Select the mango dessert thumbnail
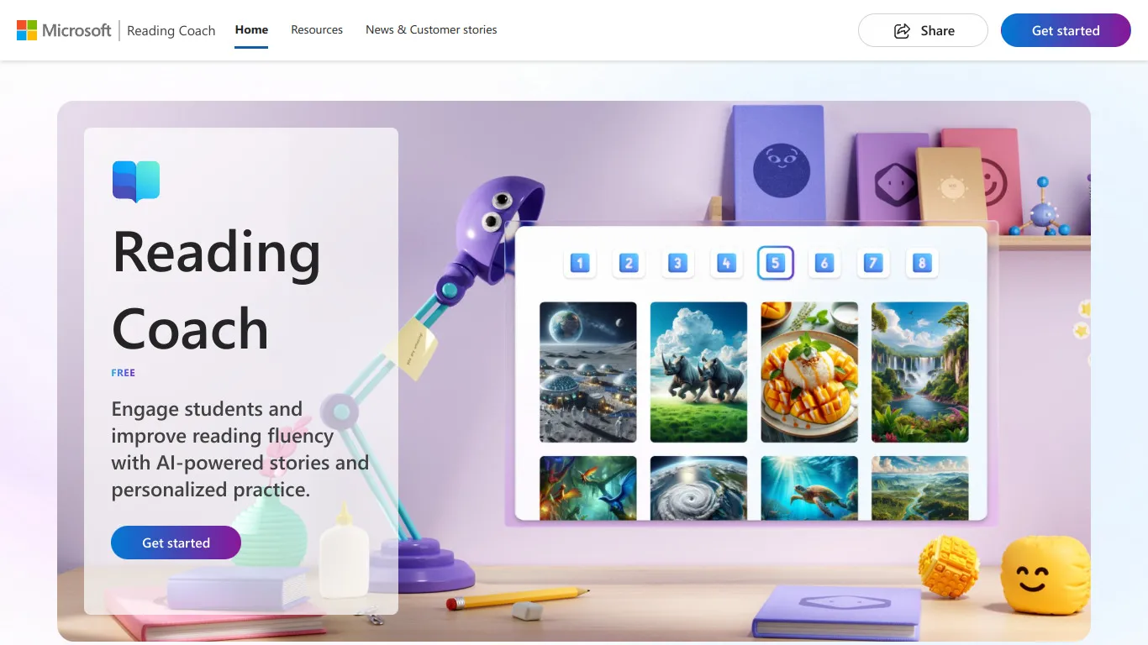This screenshot has height=645, width=1148. pos(809,372)
